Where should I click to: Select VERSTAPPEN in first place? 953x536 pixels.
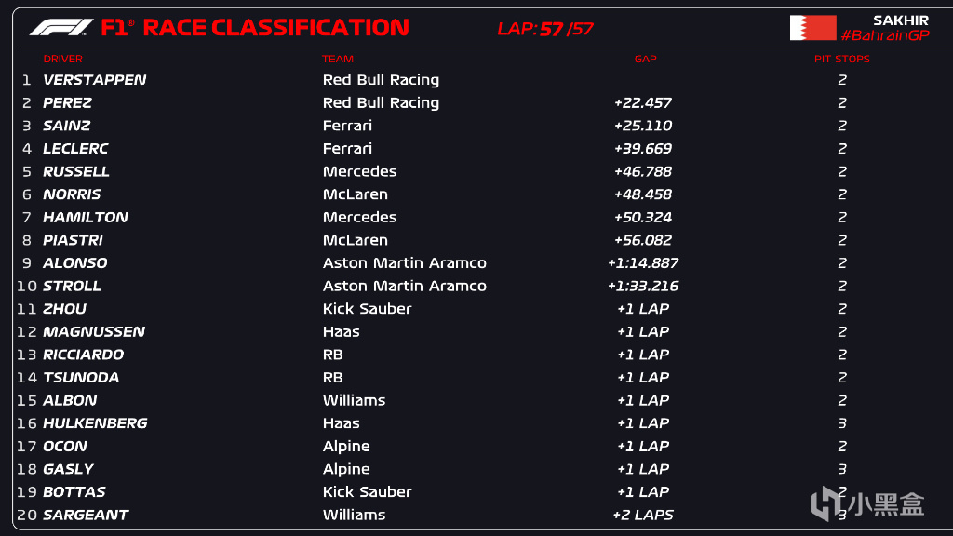[x=94, y=80]
